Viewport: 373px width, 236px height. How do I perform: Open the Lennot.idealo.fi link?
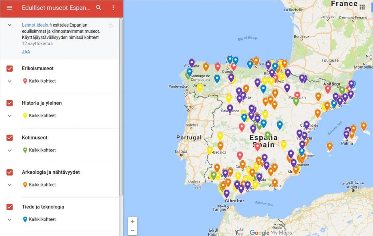36,25
